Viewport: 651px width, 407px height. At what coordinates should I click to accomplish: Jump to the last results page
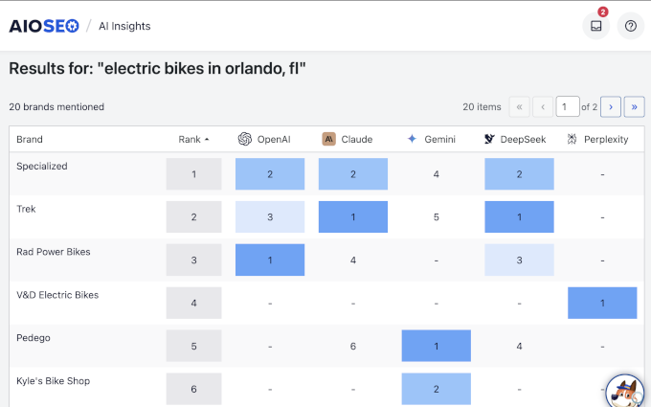pos(633,107)
